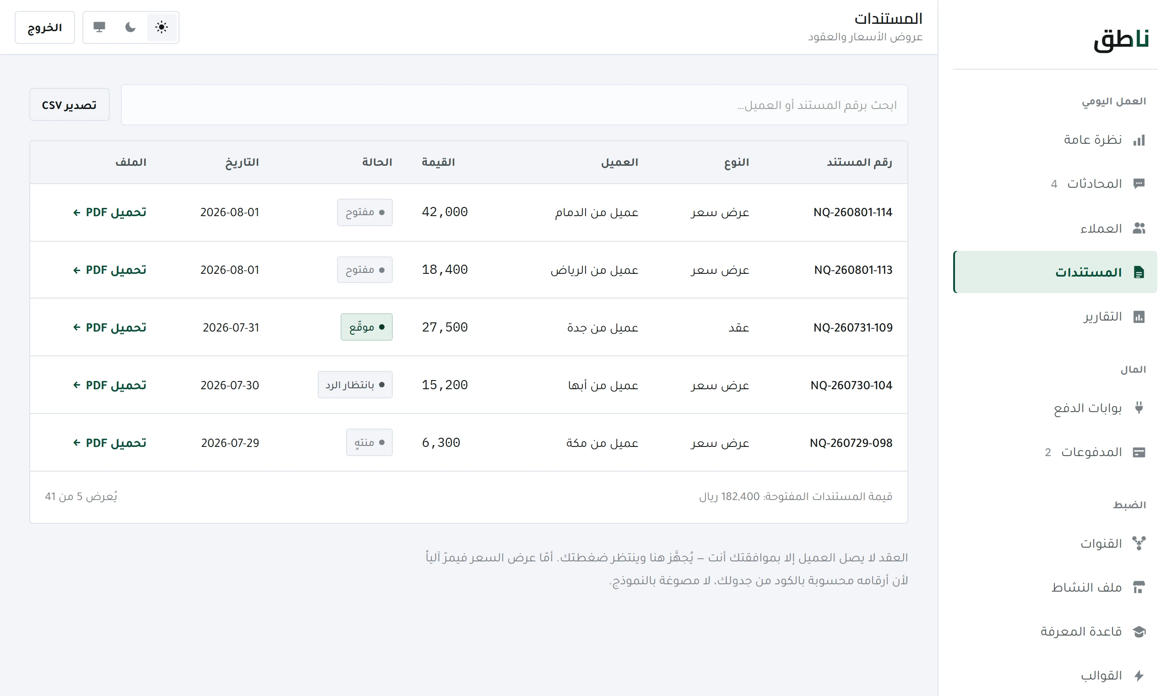
Task: Select system theme with monitor icon
Action: (99, 27)
